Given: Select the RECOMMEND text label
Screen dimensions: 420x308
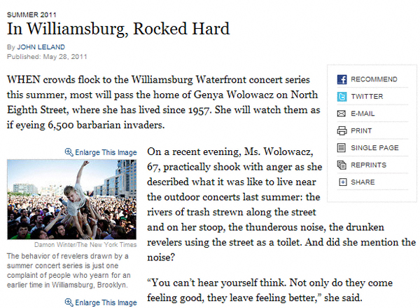Looking at the screenshot, I should click(374, 80).
